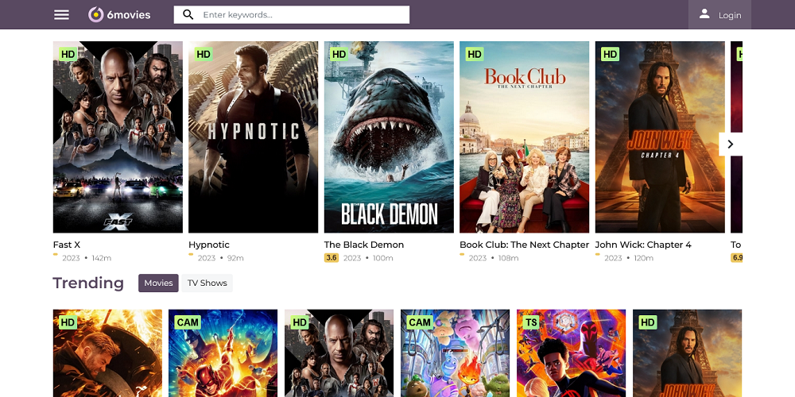Click The Black Demon title link
Viewport: 795px width, 397px height.
tap(364, 245)
